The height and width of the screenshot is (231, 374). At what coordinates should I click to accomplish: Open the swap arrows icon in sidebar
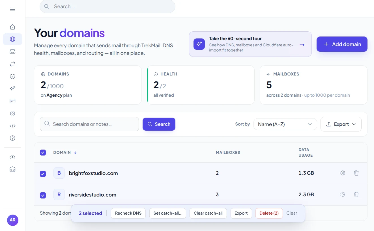[12, 64]
